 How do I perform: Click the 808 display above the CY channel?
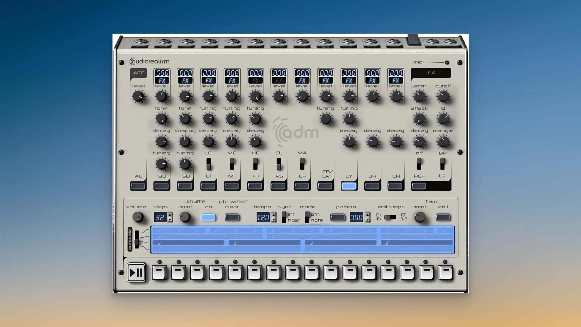tap(349, 73)
